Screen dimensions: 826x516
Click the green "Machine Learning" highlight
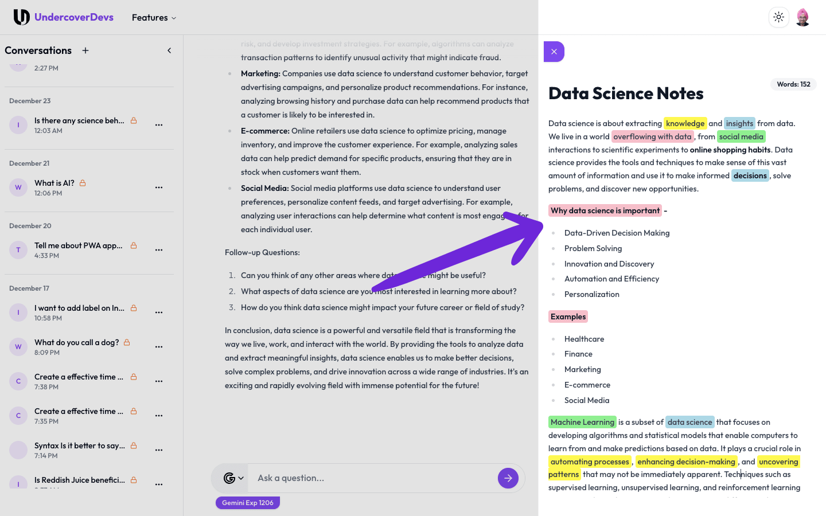point(582,422)
